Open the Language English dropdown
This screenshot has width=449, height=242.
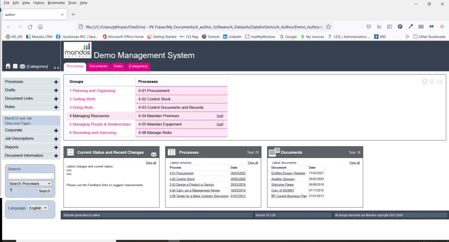pyautogui.click(x=38, y=208)
